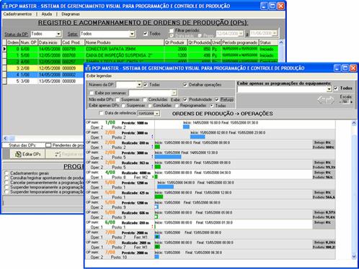Check the Pendentes de pro... checkbox

pos(48,145)
